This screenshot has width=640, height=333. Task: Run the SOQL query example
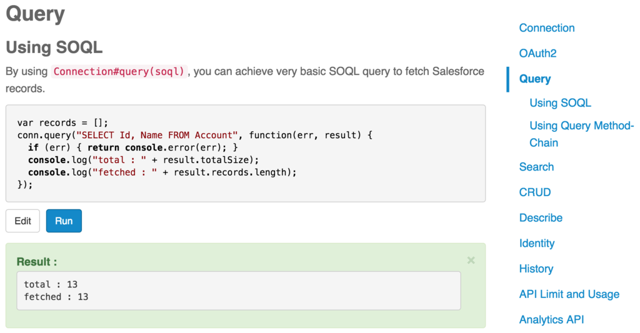[x=64, y=221]
